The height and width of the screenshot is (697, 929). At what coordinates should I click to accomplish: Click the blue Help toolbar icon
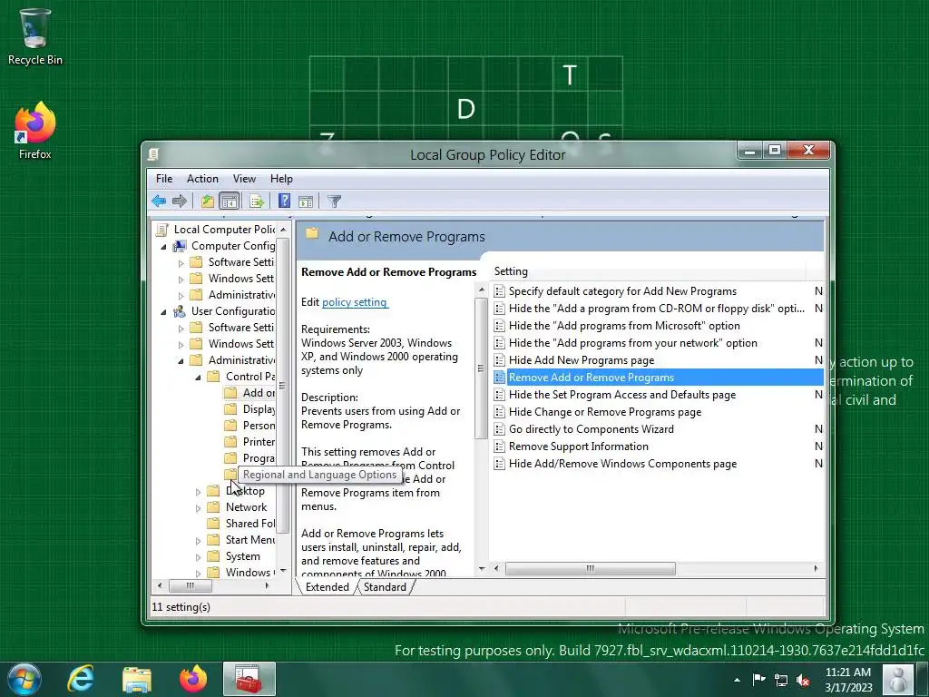pyautogui.click(x=284, y=201)
